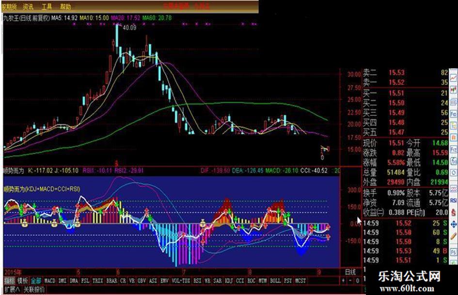Expand the 扩展∧ panel
Image resolution: width=458 pixels, height=295 pixels.
coord(12,290)
